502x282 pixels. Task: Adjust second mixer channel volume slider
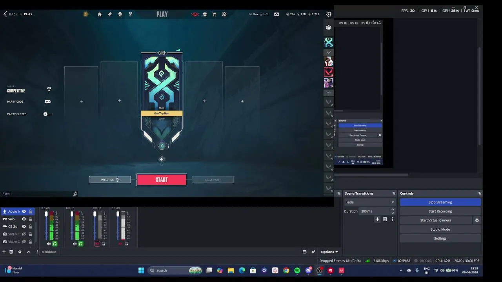coord(72,226)
